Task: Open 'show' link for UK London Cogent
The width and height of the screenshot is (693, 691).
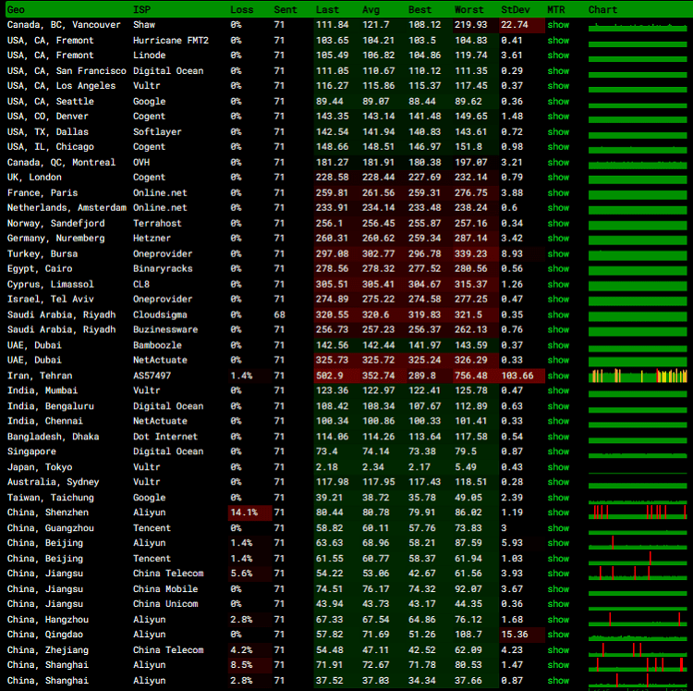Action: pos(558,178)
